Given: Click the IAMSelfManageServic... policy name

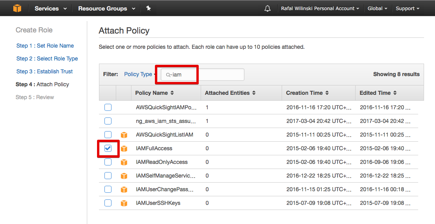Looking at the screenshot, I should (165, 176).
